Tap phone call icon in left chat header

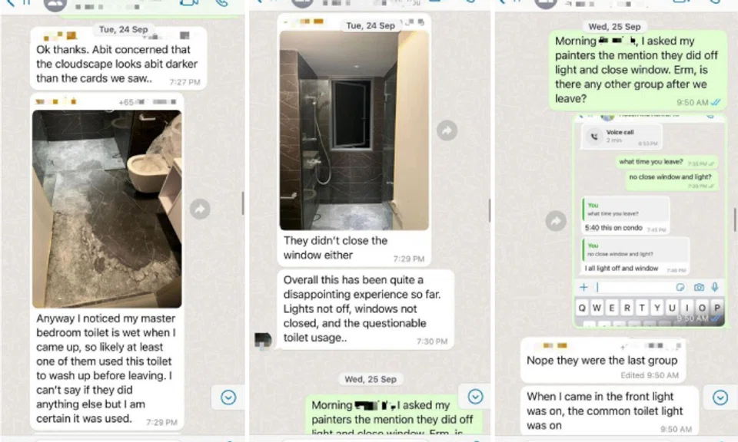click(x=221, y=3)
